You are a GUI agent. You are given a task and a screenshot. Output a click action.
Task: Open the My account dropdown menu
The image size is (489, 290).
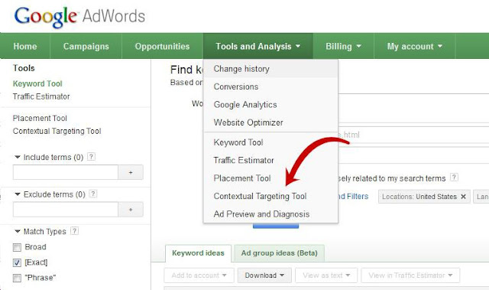[x=415, y=46]
